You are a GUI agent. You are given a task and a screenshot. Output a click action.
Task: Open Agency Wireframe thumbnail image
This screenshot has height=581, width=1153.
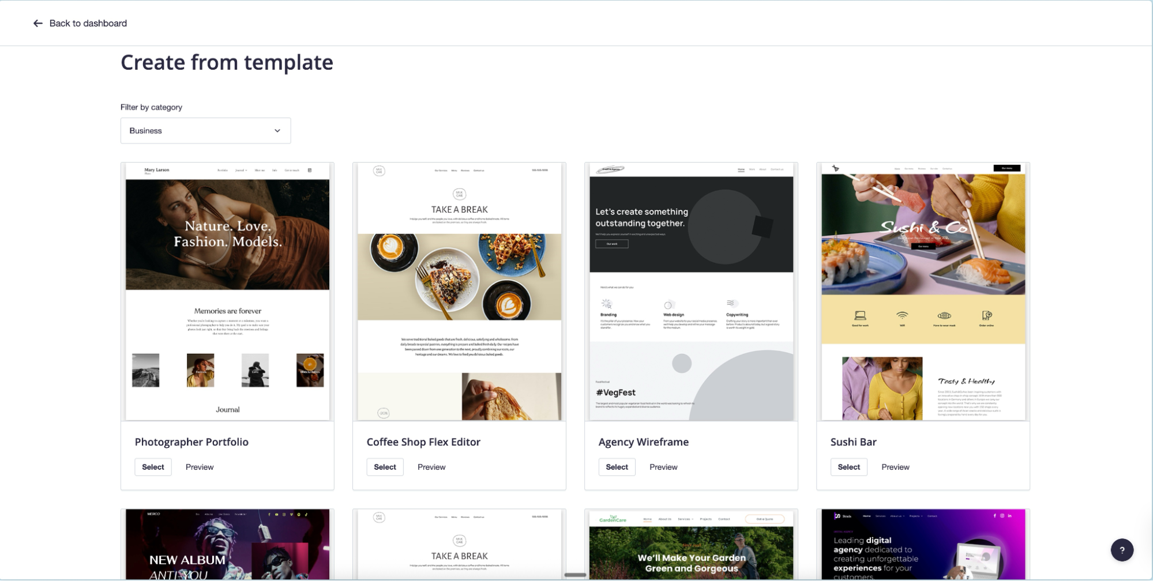(x=691, y=292)
